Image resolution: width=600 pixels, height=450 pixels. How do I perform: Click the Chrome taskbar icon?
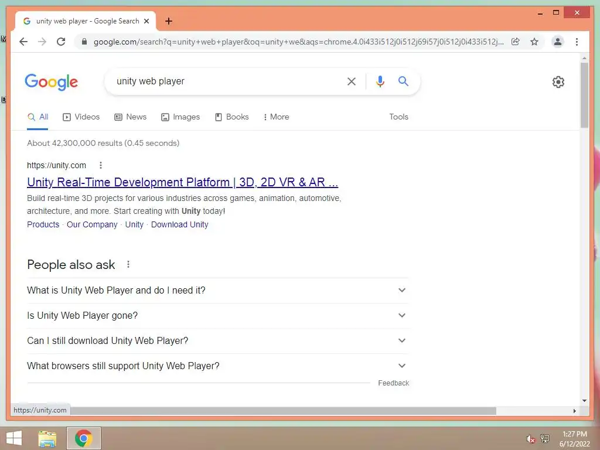coord(84,438)
